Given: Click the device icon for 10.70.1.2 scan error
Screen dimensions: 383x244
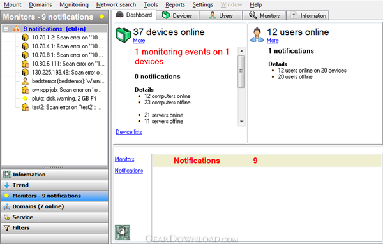Looking at the screenshot, I should 25,38.
